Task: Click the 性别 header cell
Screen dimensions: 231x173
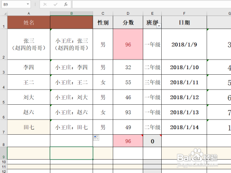Action: (103, 23)
